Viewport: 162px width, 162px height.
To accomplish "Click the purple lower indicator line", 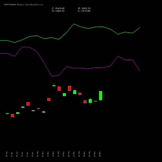I will coord(66,67).
